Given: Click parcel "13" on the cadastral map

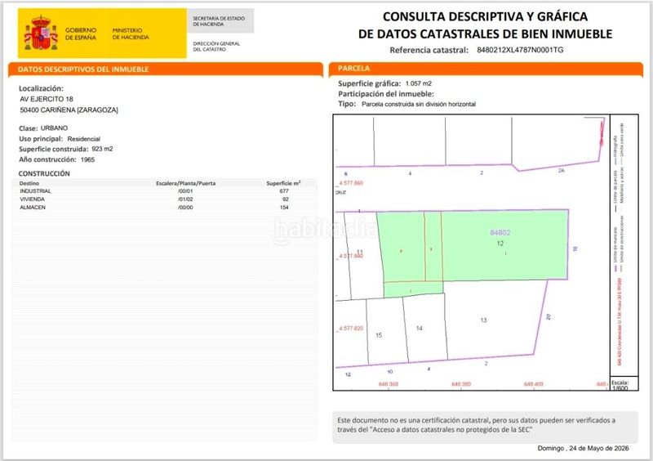Looking at the screenshot, I should click(483, 320).
